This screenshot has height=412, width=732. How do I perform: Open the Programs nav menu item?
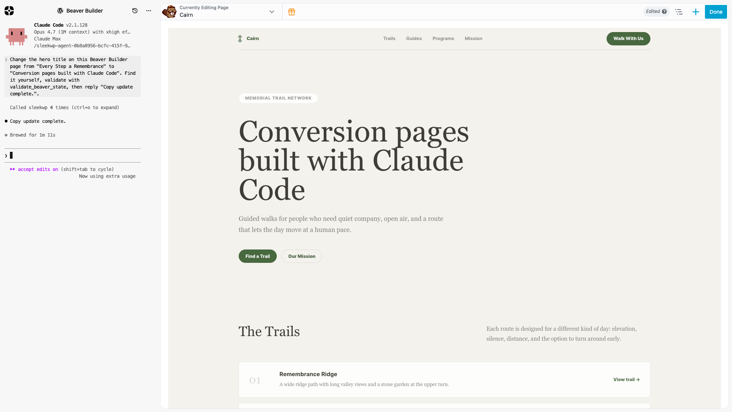pyautogui.click(x=443, y=39)
